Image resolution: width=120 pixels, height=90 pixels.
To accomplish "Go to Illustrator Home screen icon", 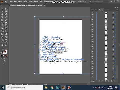I will click(x=6, y=2).
